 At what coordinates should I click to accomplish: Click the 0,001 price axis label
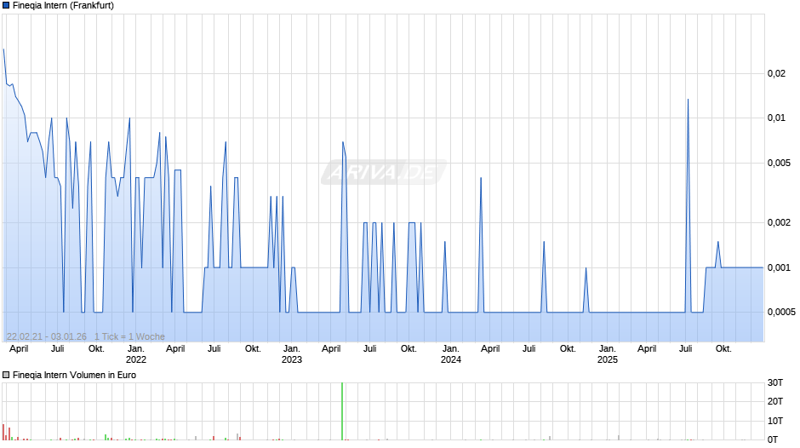coord(779,267)
